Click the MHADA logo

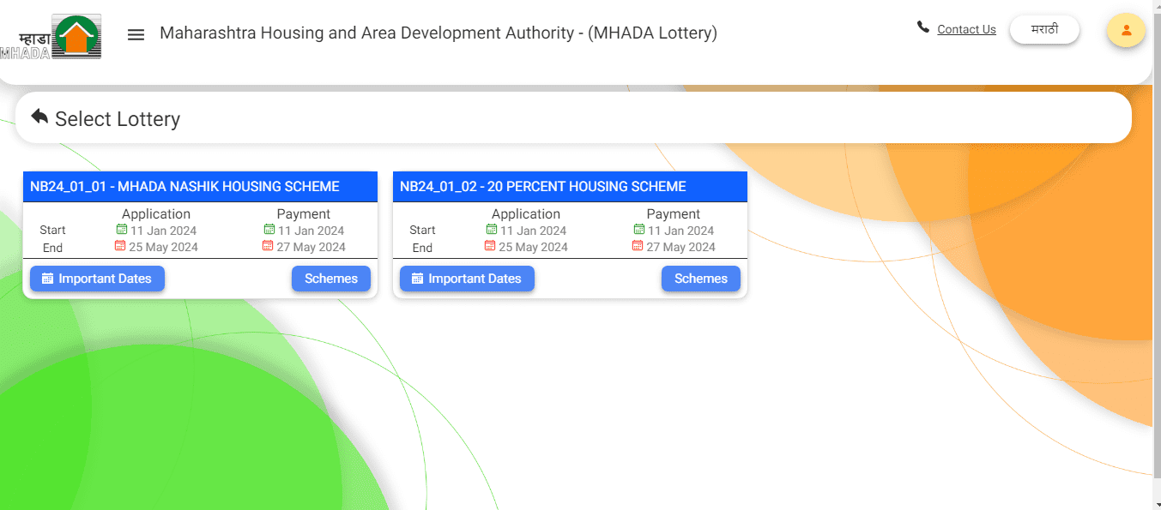51,37
